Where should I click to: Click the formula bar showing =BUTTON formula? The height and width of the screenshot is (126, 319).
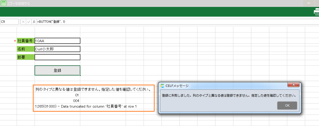coord(178,22)
